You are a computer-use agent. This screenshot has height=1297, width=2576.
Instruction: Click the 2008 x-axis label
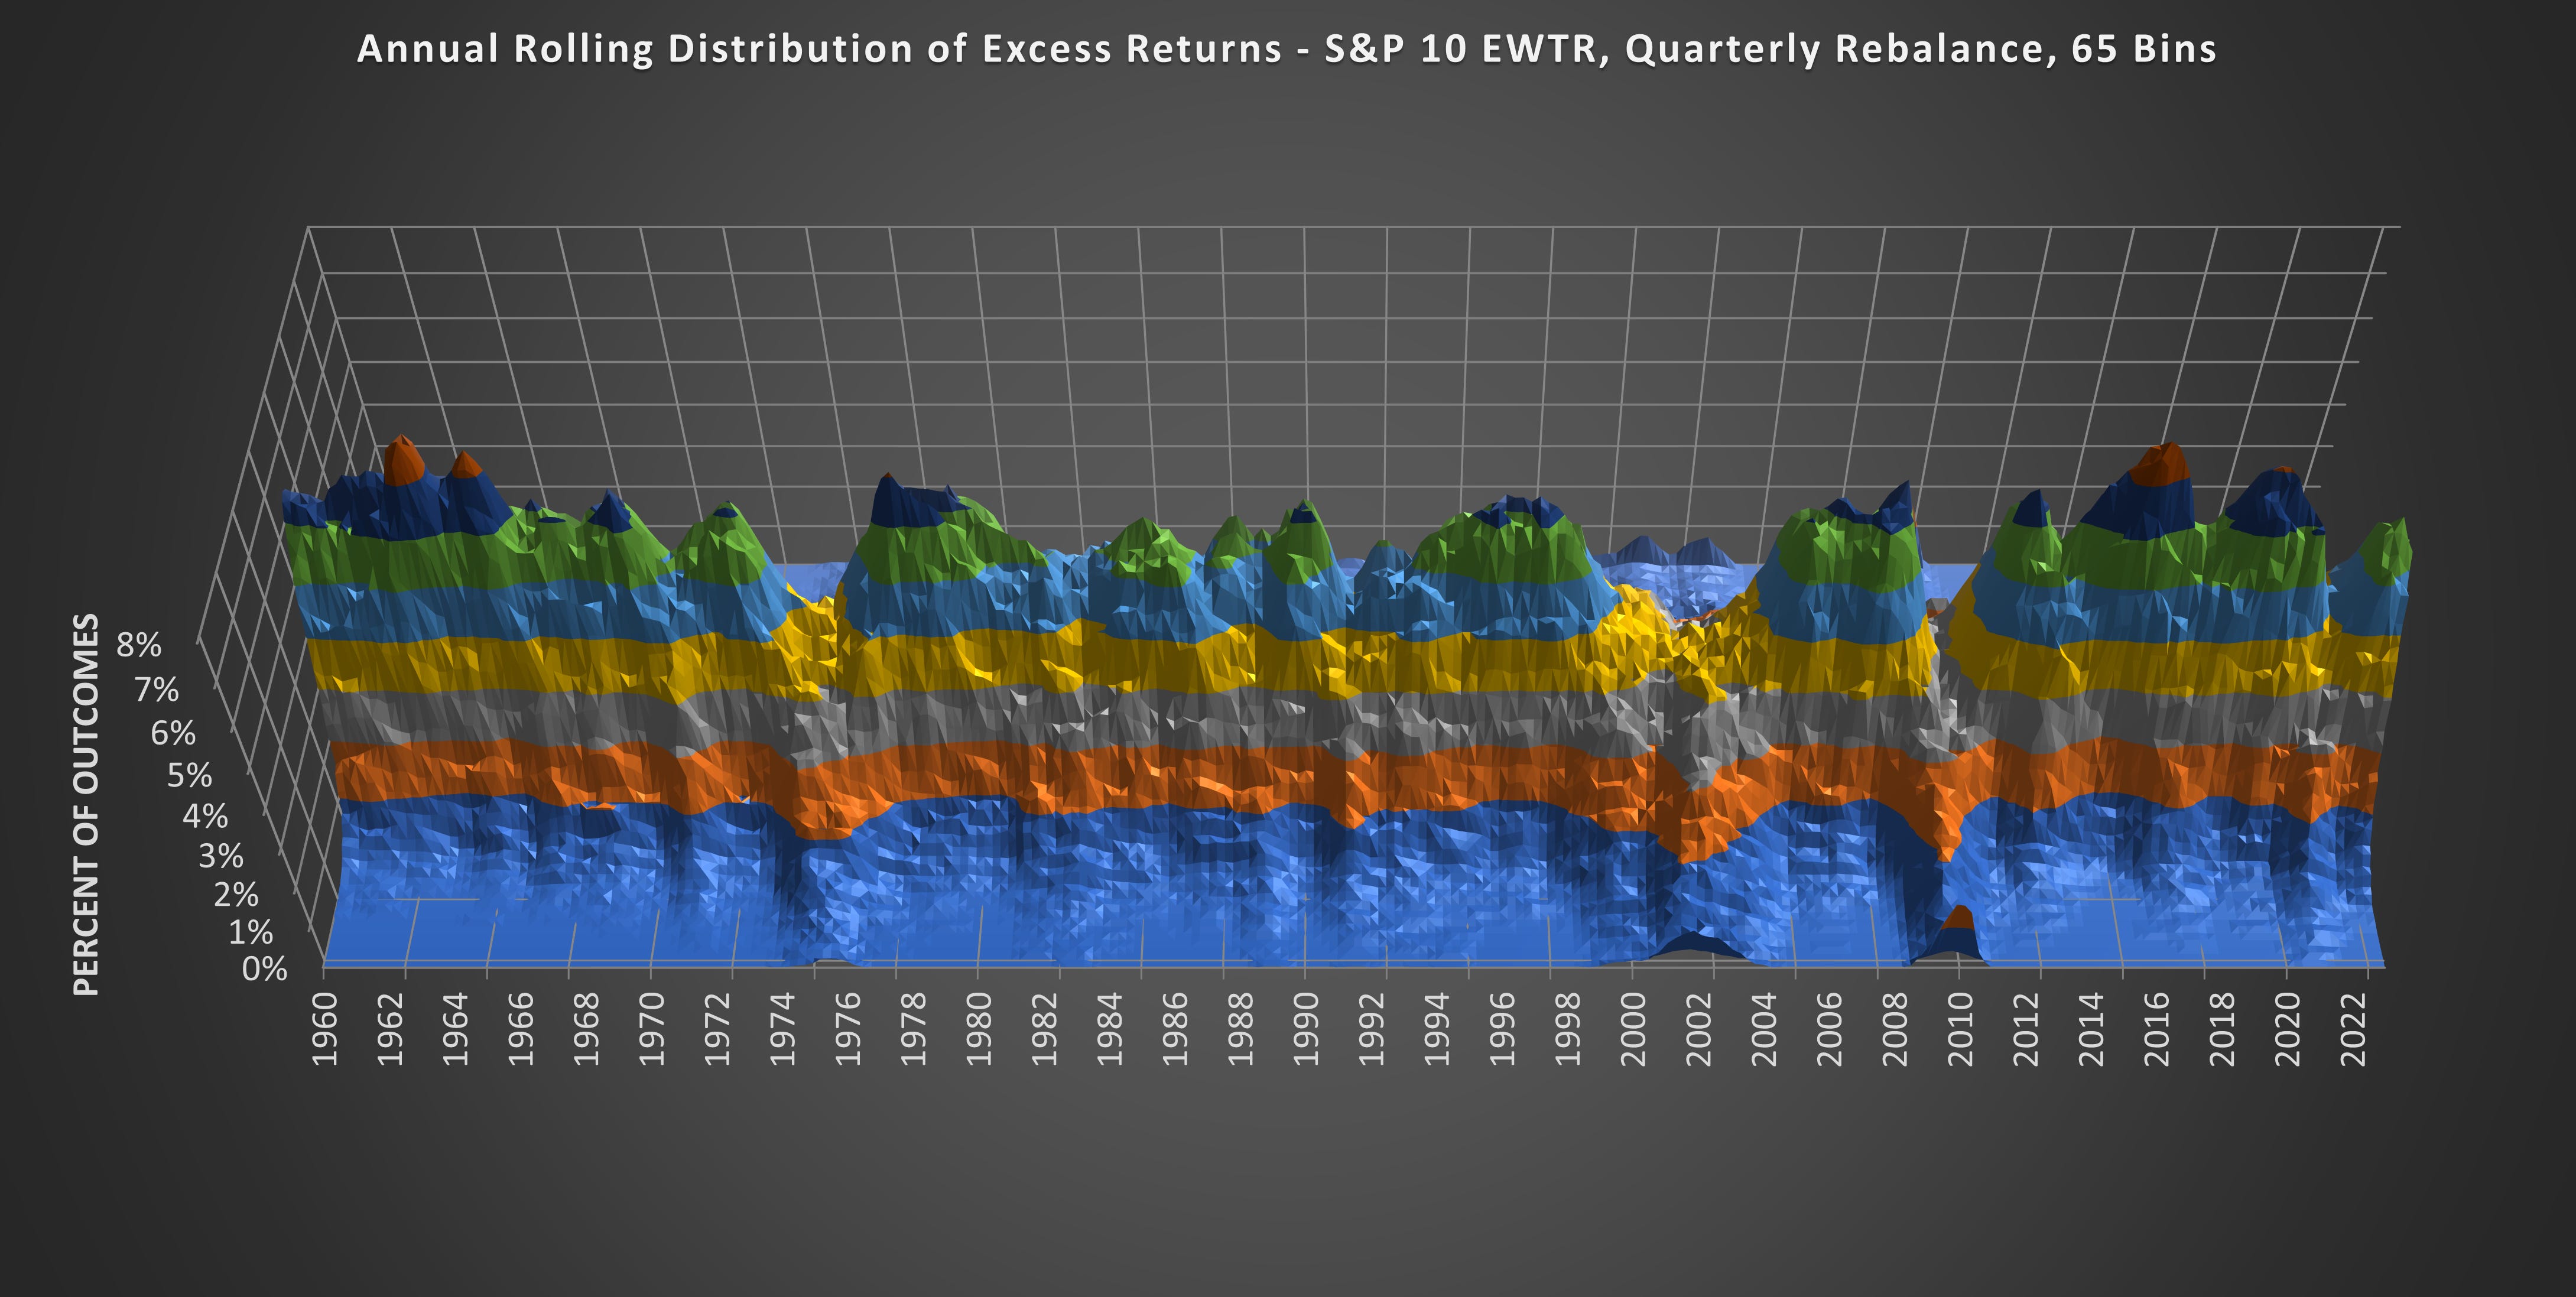pyautogui.click(x=1895, y=1029)
